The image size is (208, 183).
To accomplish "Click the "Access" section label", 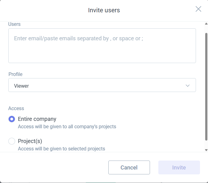I will point(16,108).
